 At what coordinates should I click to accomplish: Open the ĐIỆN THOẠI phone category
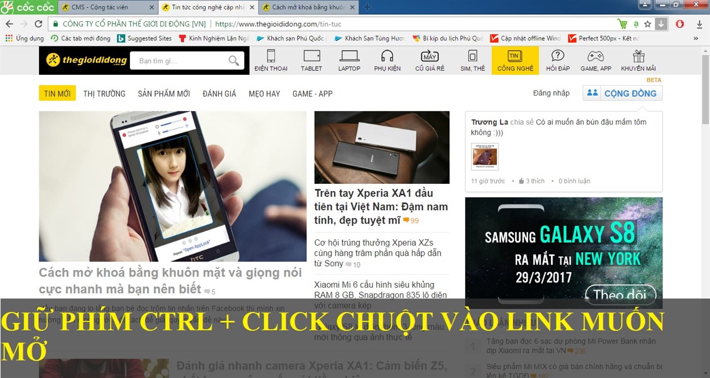point(271,61)
